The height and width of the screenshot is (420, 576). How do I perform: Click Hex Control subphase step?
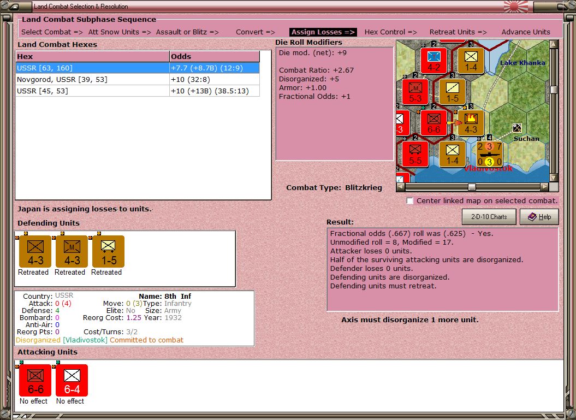pos(390,32)
